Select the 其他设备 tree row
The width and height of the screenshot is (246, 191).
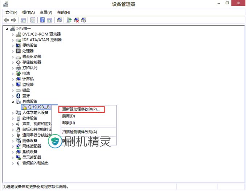30,101
